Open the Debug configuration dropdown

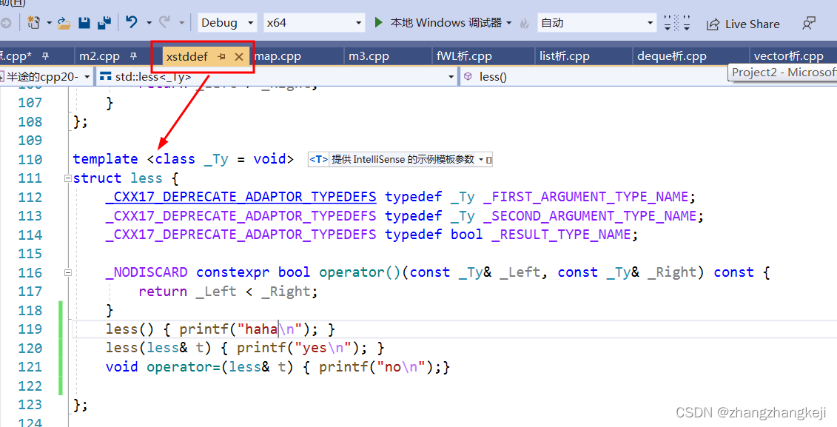coord(227,23)
